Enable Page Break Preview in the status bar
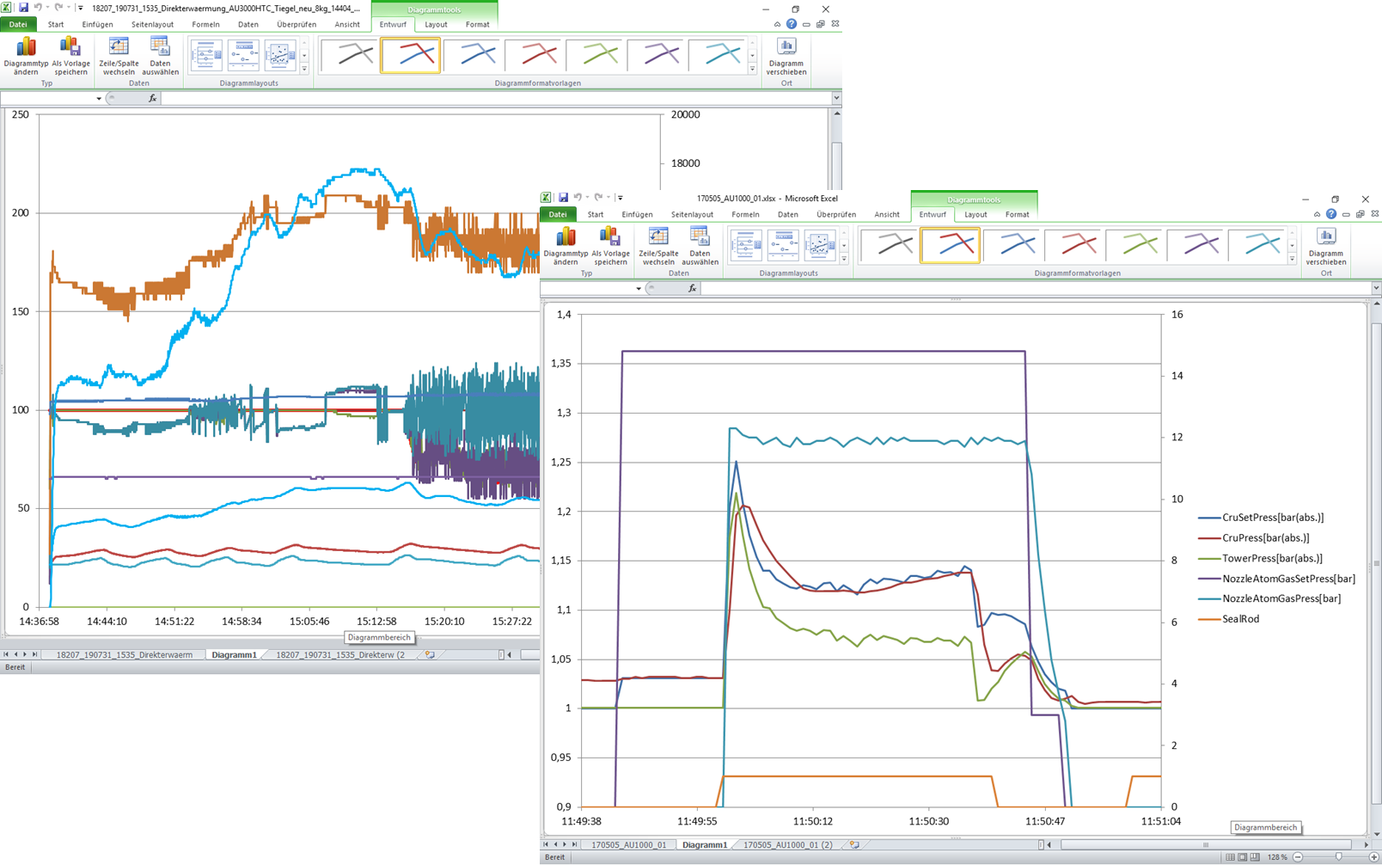 coord(1255,857)
